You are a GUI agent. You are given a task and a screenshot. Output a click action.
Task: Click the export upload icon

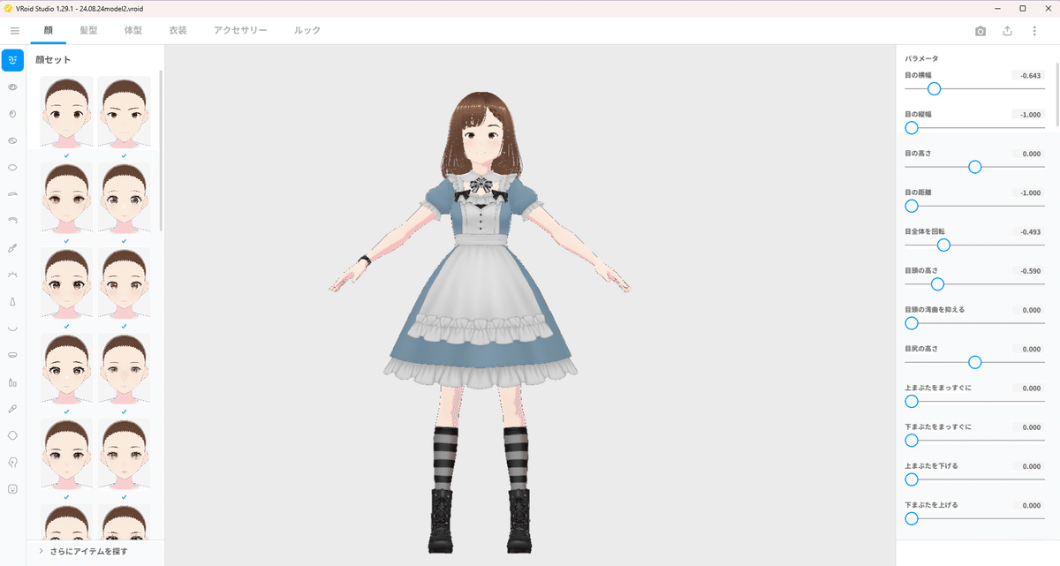(x=1008, y=31)
